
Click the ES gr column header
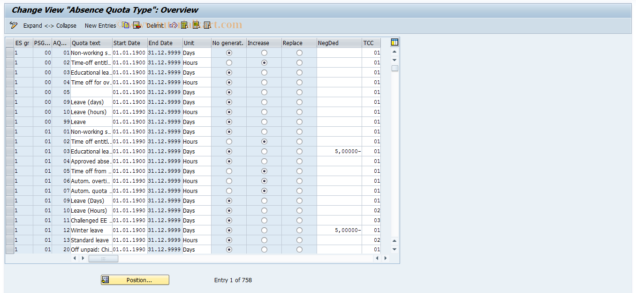point(23,43)
